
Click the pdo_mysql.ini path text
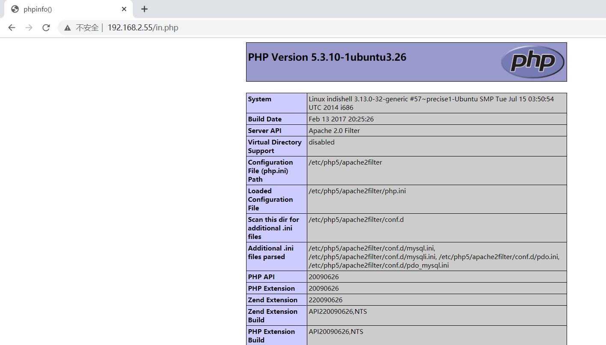(x=379, y=265)
